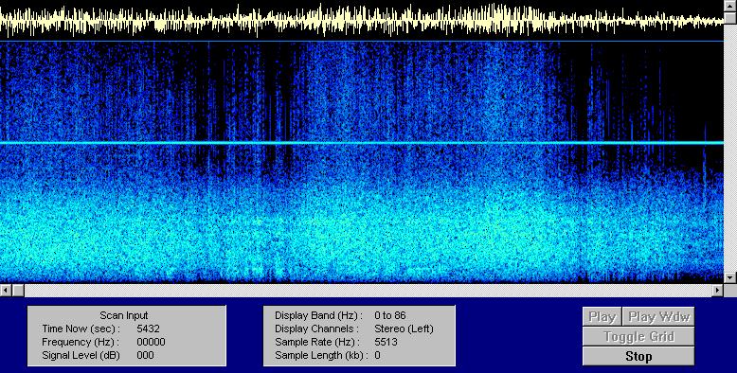Toggle Grid on the spectrogram
The width and height of the screenshot is (737, 373).
point(638,336)
